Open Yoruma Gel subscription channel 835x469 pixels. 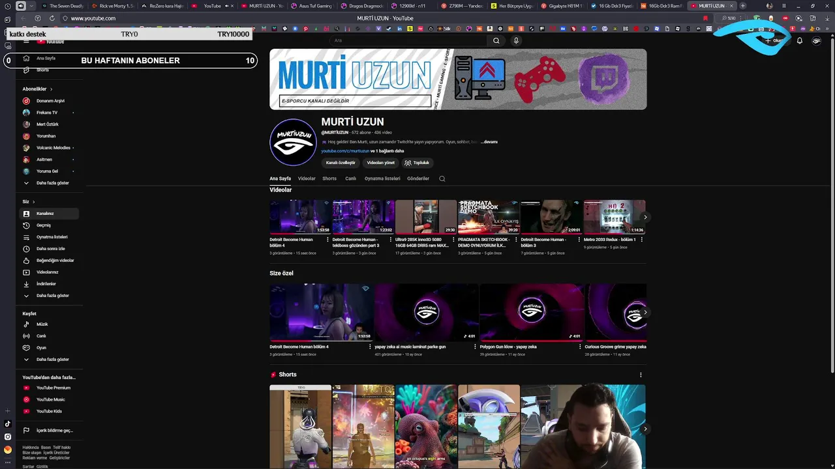pos(49,171)
